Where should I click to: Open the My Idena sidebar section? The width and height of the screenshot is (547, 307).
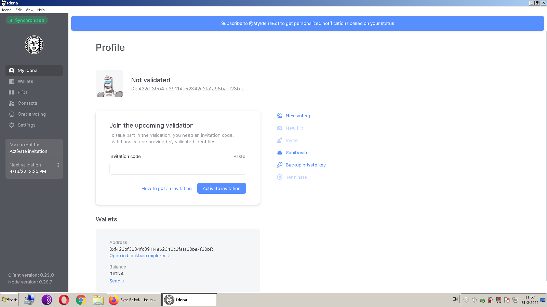[34, 71]
